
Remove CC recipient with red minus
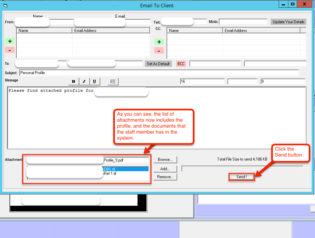tap(159, 51)
